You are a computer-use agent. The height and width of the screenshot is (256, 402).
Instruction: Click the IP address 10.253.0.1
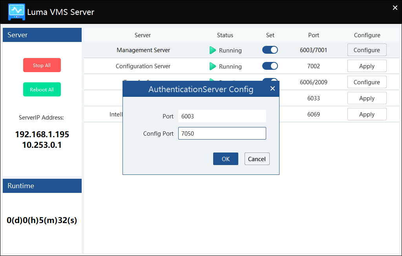[42, 145]
